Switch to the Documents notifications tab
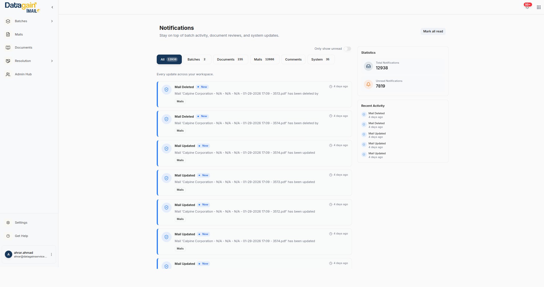This screenshot has height=287, width=544. 230,60
